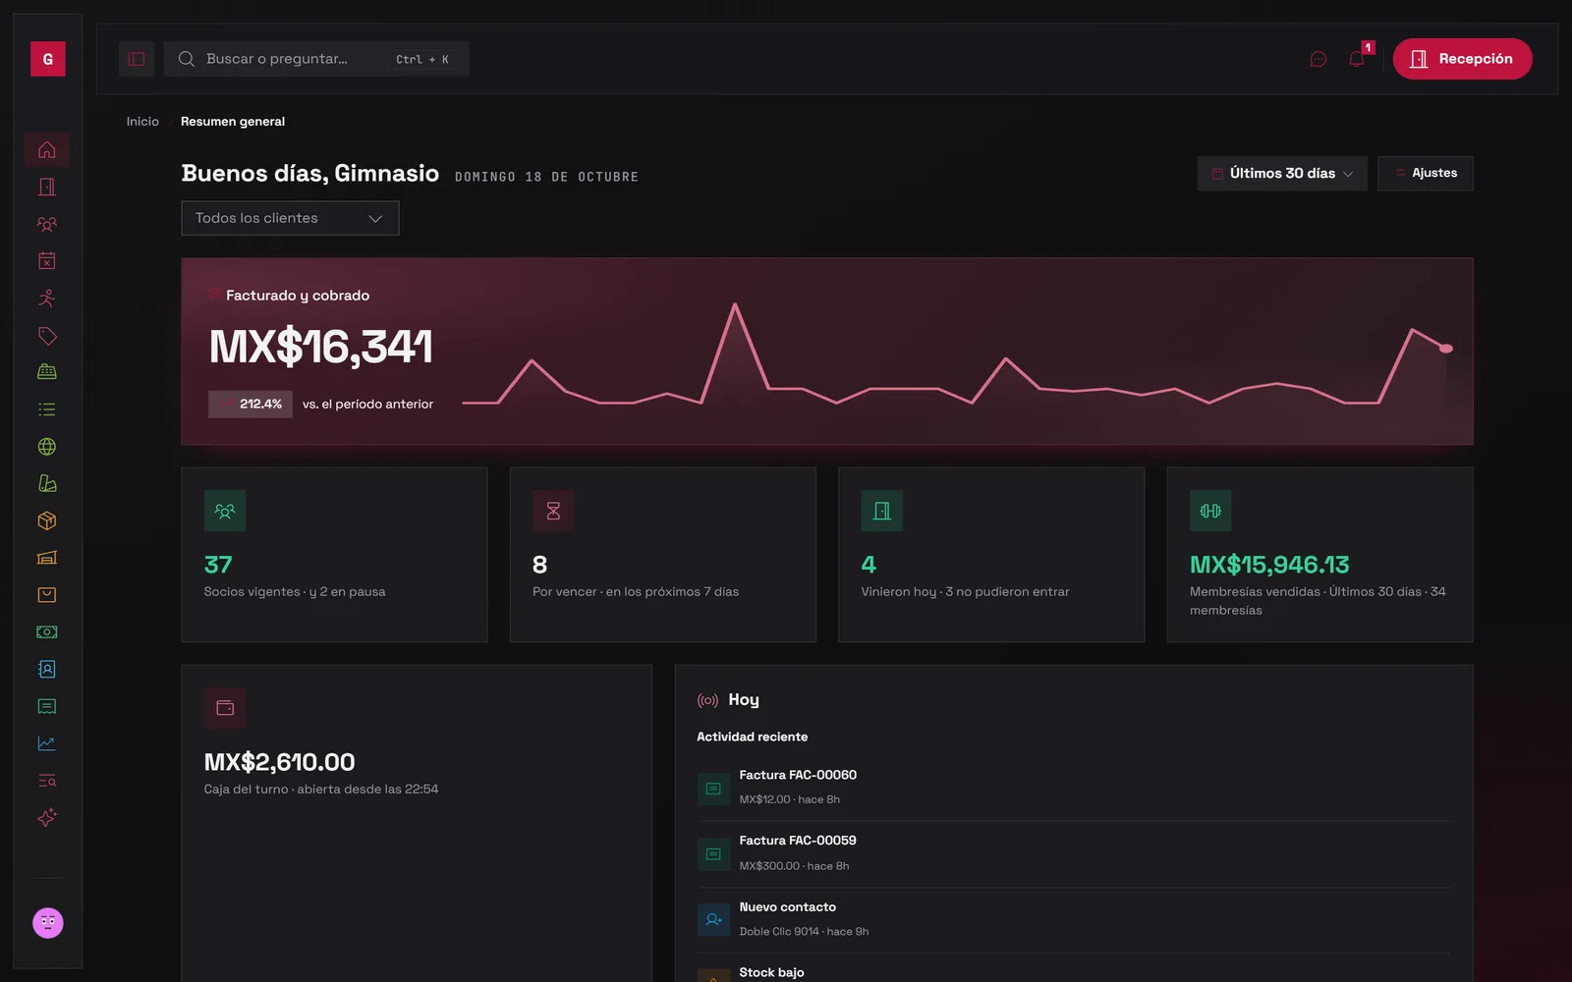Click the red G logo
1572x982 pixels.
(47, 59)
